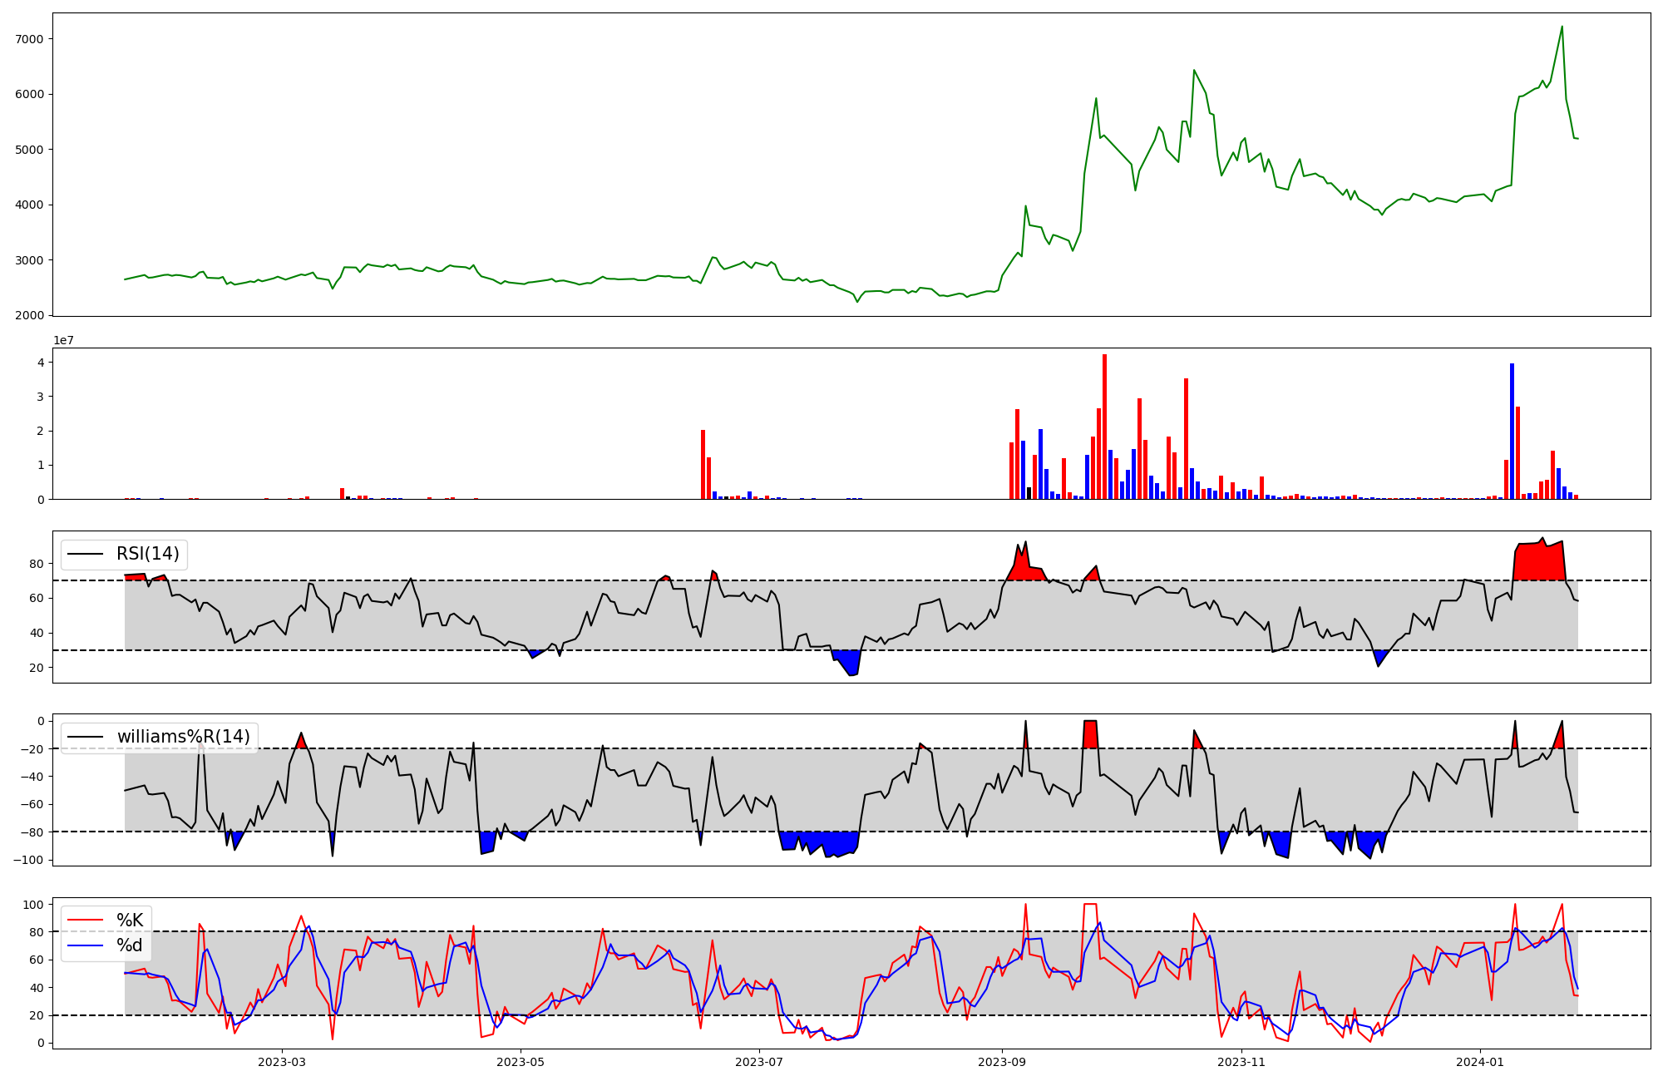Click the tallest red volume bar
Image resolution: width=1663 pixels, height=1081 pixels.
(x=1104, y=428)
